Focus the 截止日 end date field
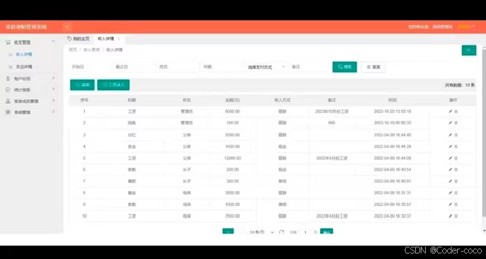Viewport: 486px width, 259px height. [x=133, y=67]
